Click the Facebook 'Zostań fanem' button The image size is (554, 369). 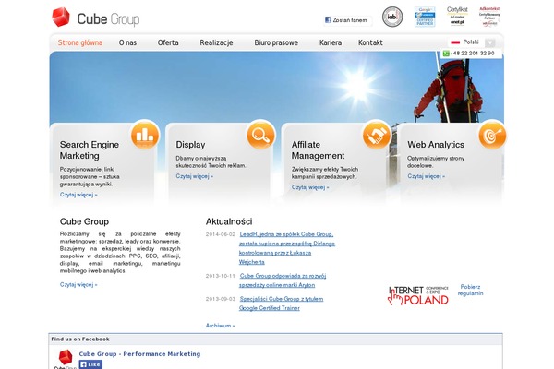[347, 20]
